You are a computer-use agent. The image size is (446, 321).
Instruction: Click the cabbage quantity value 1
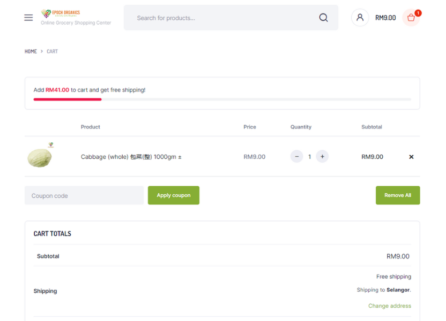(x=309, y=157)
